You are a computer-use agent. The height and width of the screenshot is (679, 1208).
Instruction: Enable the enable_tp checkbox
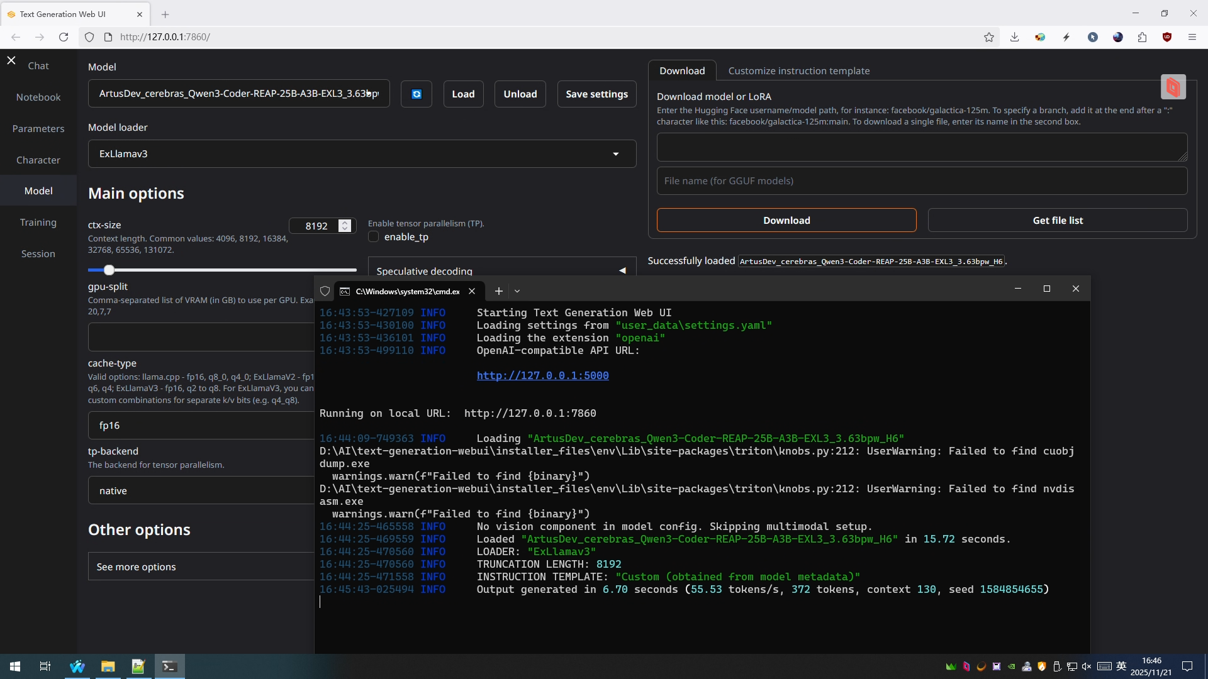tap(374, 237)
